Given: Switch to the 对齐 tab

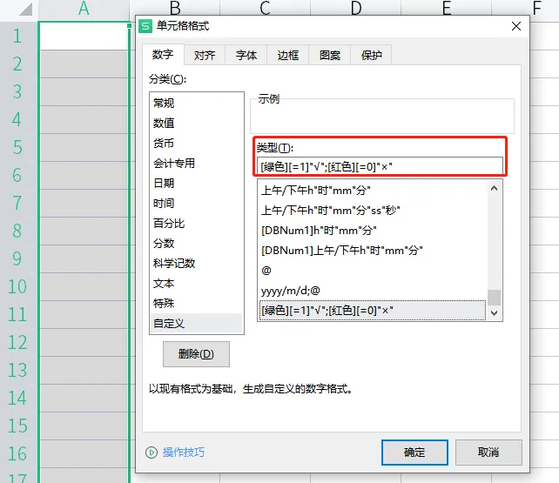Looking at the screenshot, I should tap(205, 55).
